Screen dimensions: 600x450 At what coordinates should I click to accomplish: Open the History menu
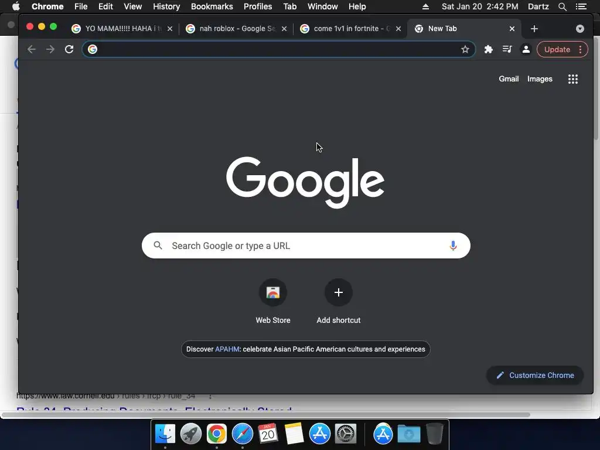pyautogui.click(x=166, y=6)
